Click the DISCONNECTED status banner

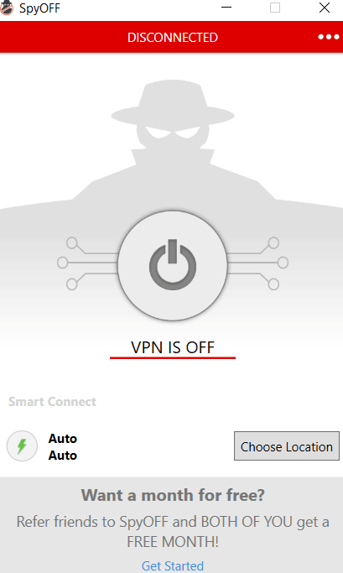click(173, 37)
